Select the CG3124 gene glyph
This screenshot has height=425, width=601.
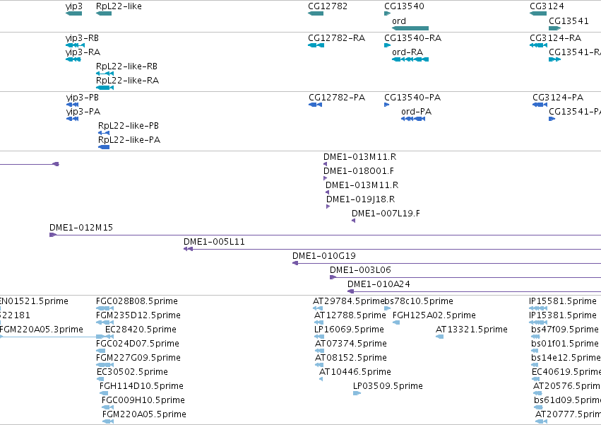[538, 13]
